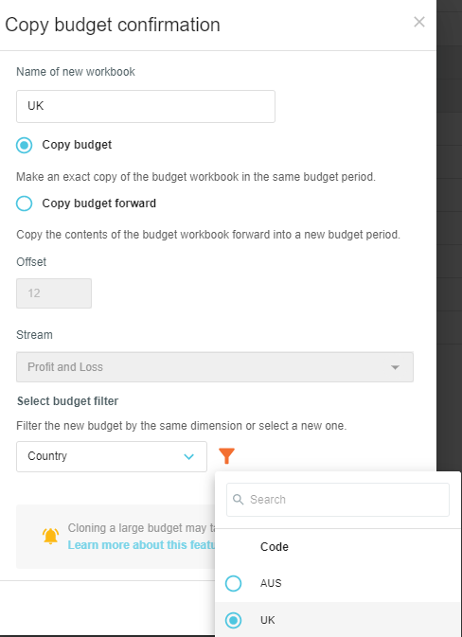
Task: Click the Offset field showing 12
Action: tap(54, 293)
